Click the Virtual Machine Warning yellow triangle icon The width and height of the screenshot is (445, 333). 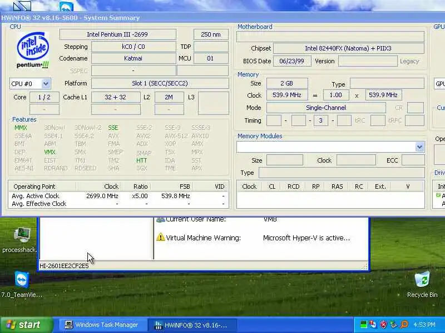click(x=160, y=238)
